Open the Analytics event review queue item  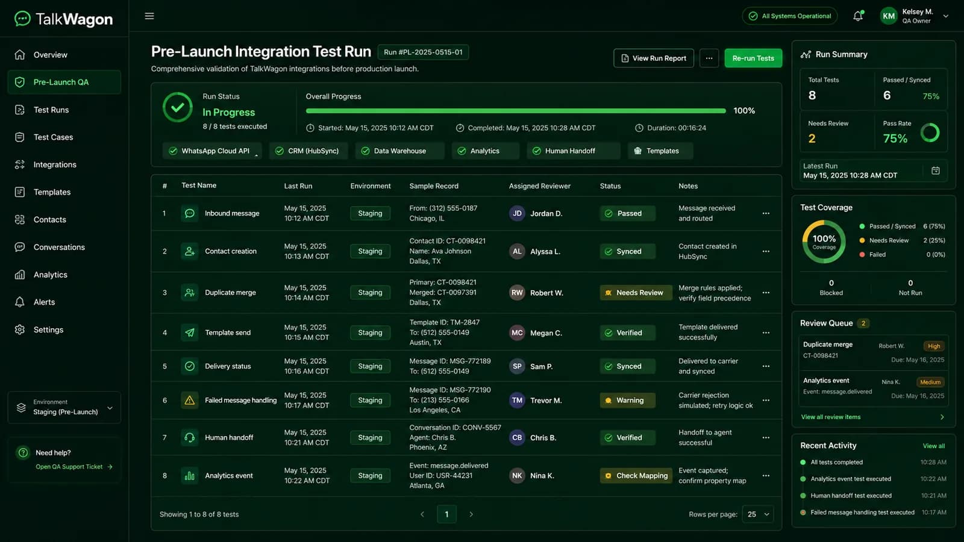(x=874, y=388)
